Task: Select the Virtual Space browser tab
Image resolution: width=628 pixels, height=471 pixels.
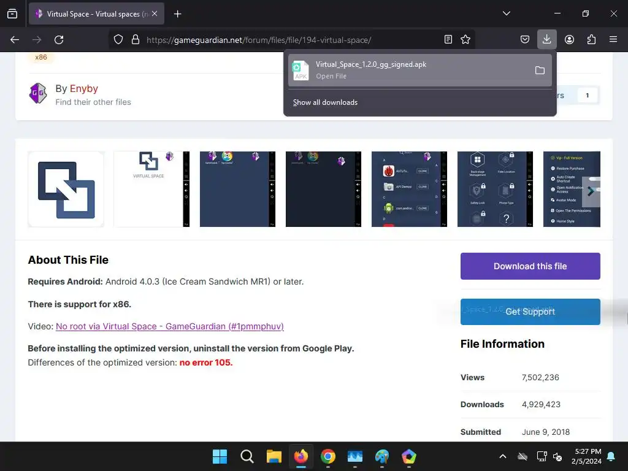Action: [96, 14]
